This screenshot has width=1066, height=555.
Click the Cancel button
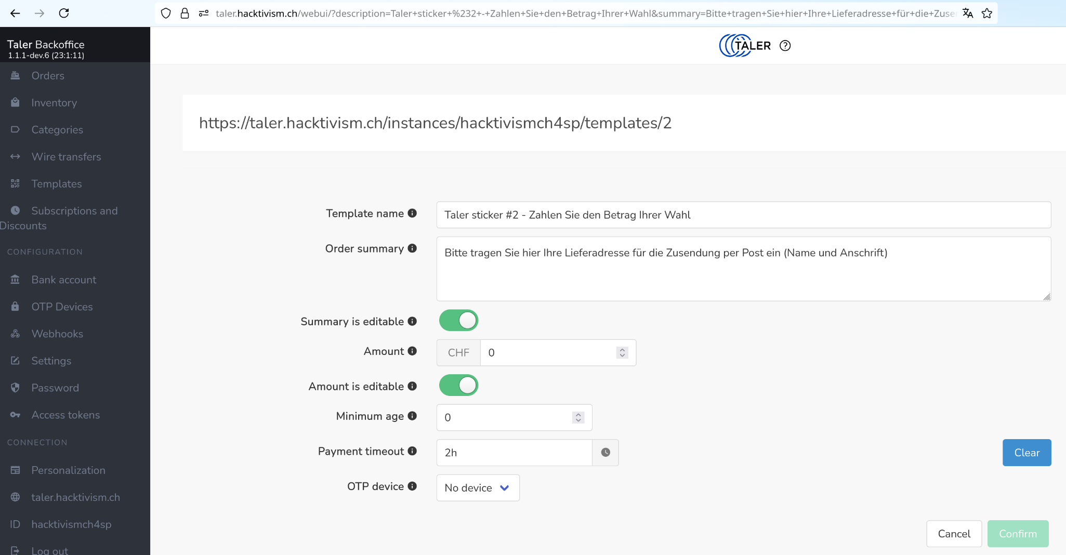(954, 534)
